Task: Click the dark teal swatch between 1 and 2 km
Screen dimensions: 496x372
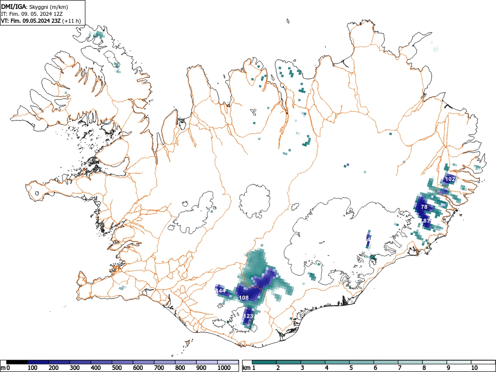Action: tap(264, 362)
